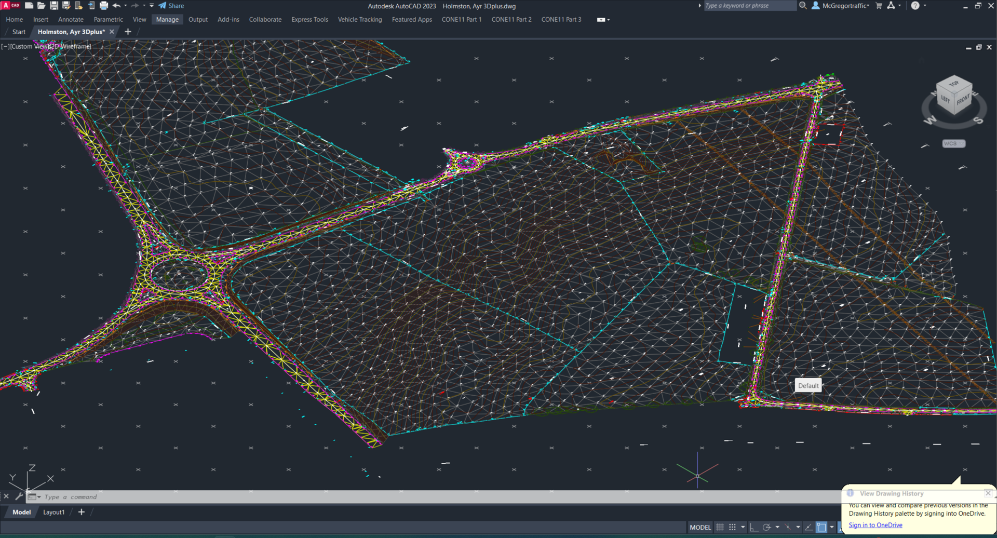
Task: Click the Save icon in Quick Access toolbar
Action: pyautogui.click(x=53, y=6)
